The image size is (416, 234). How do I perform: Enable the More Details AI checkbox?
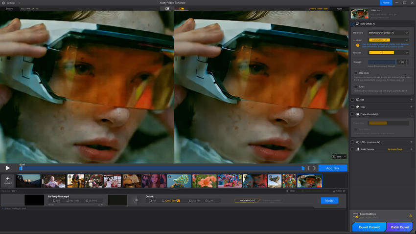352,24
